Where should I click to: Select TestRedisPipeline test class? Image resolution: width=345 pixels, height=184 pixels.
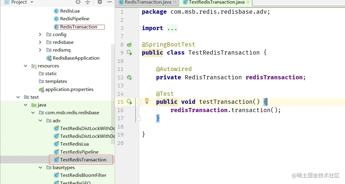79,152
